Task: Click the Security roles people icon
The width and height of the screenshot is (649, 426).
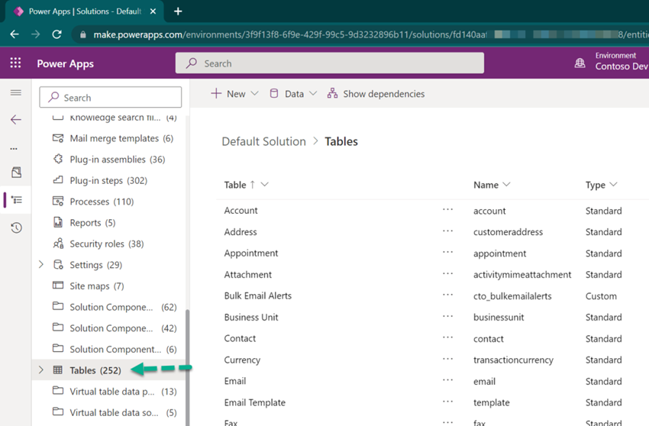Action: [58, 244]
